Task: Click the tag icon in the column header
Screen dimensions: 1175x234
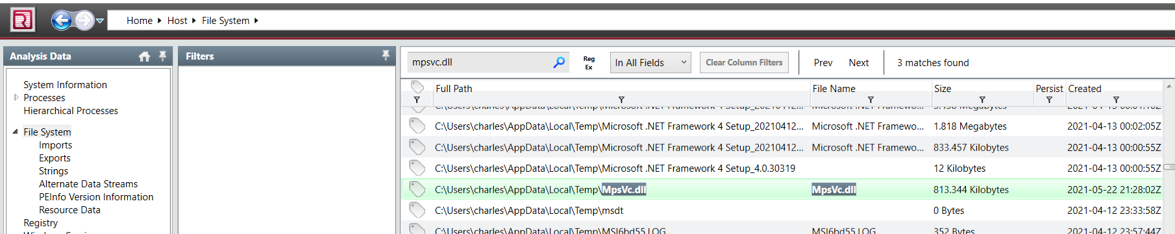Action: [417, 88]
